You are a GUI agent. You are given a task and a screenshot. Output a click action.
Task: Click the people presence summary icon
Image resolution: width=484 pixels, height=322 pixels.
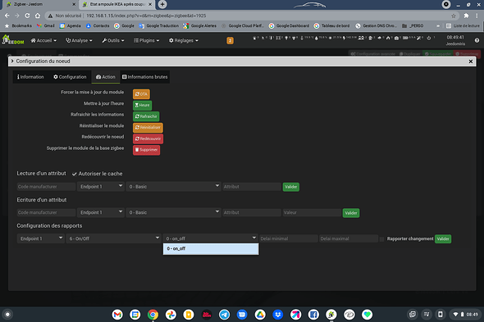(x=361, y=38)
